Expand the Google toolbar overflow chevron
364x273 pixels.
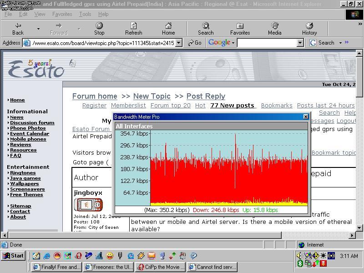347,42
